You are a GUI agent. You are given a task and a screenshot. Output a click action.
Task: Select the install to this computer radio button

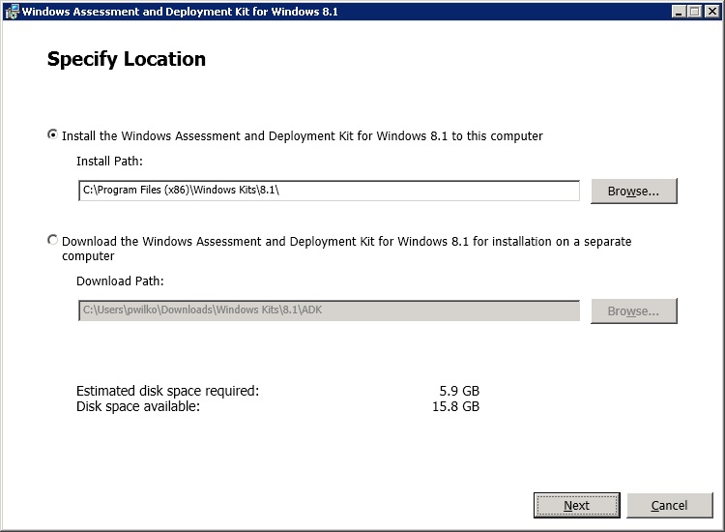53,135
